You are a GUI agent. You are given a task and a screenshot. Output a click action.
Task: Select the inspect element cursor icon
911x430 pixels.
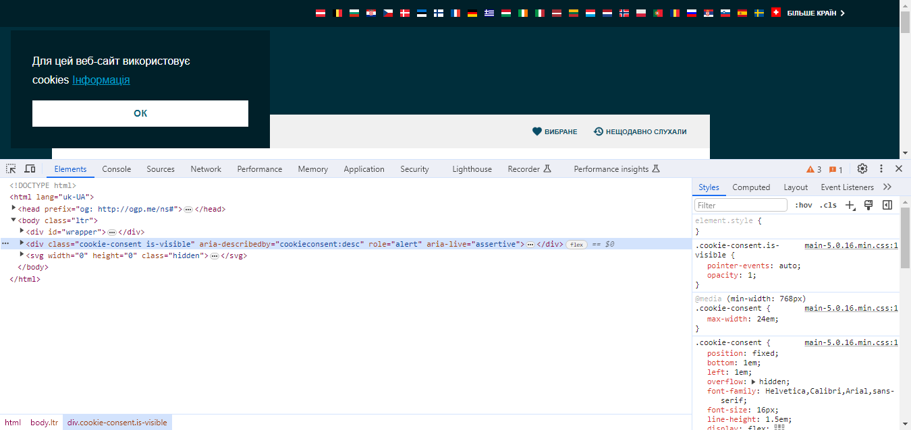tap(10, 168)
